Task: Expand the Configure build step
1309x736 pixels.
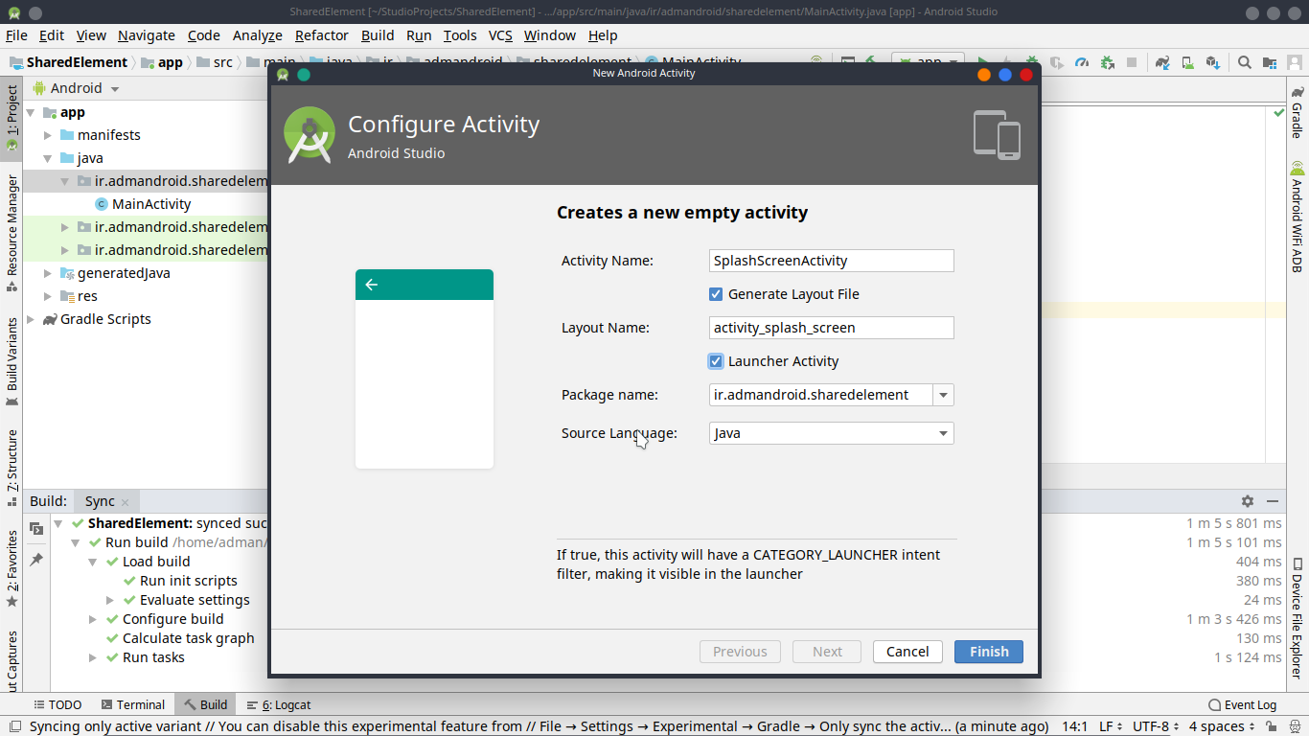Action: coord(93,619)
